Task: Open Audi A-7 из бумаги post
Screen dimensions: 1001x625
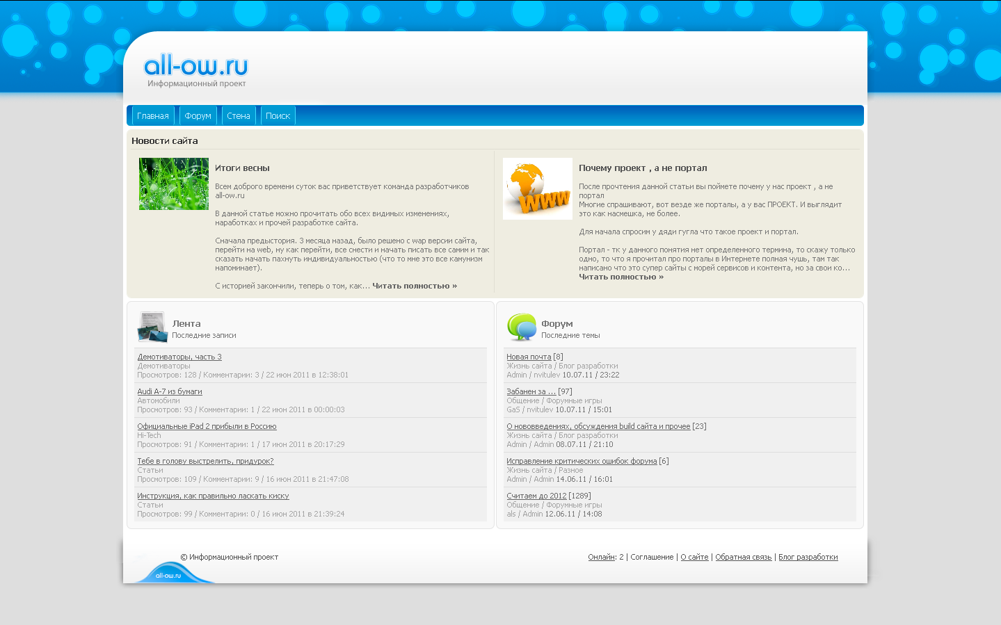Action: [x=170, y=391]
